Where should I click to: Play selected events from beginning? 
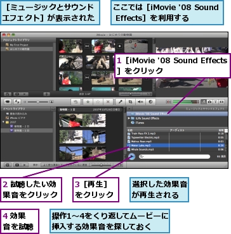coord(24,165)
